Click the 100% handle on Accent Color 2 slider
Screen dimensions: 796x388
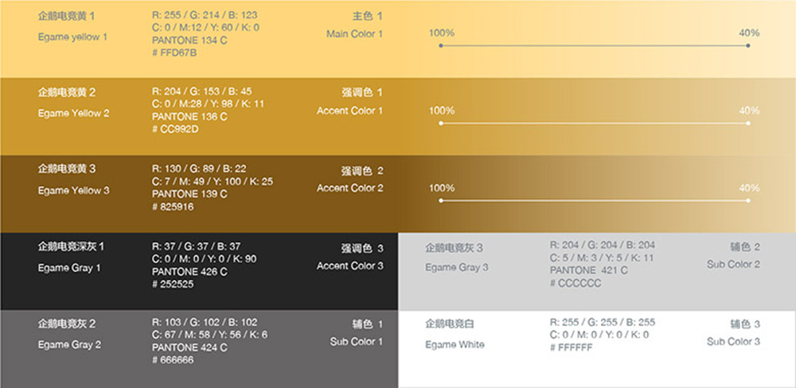point(440,200)
